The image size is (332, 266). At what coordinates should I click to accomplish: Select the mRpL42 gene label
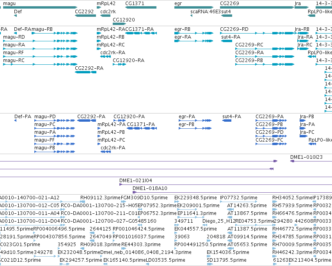tap(106, 4)
